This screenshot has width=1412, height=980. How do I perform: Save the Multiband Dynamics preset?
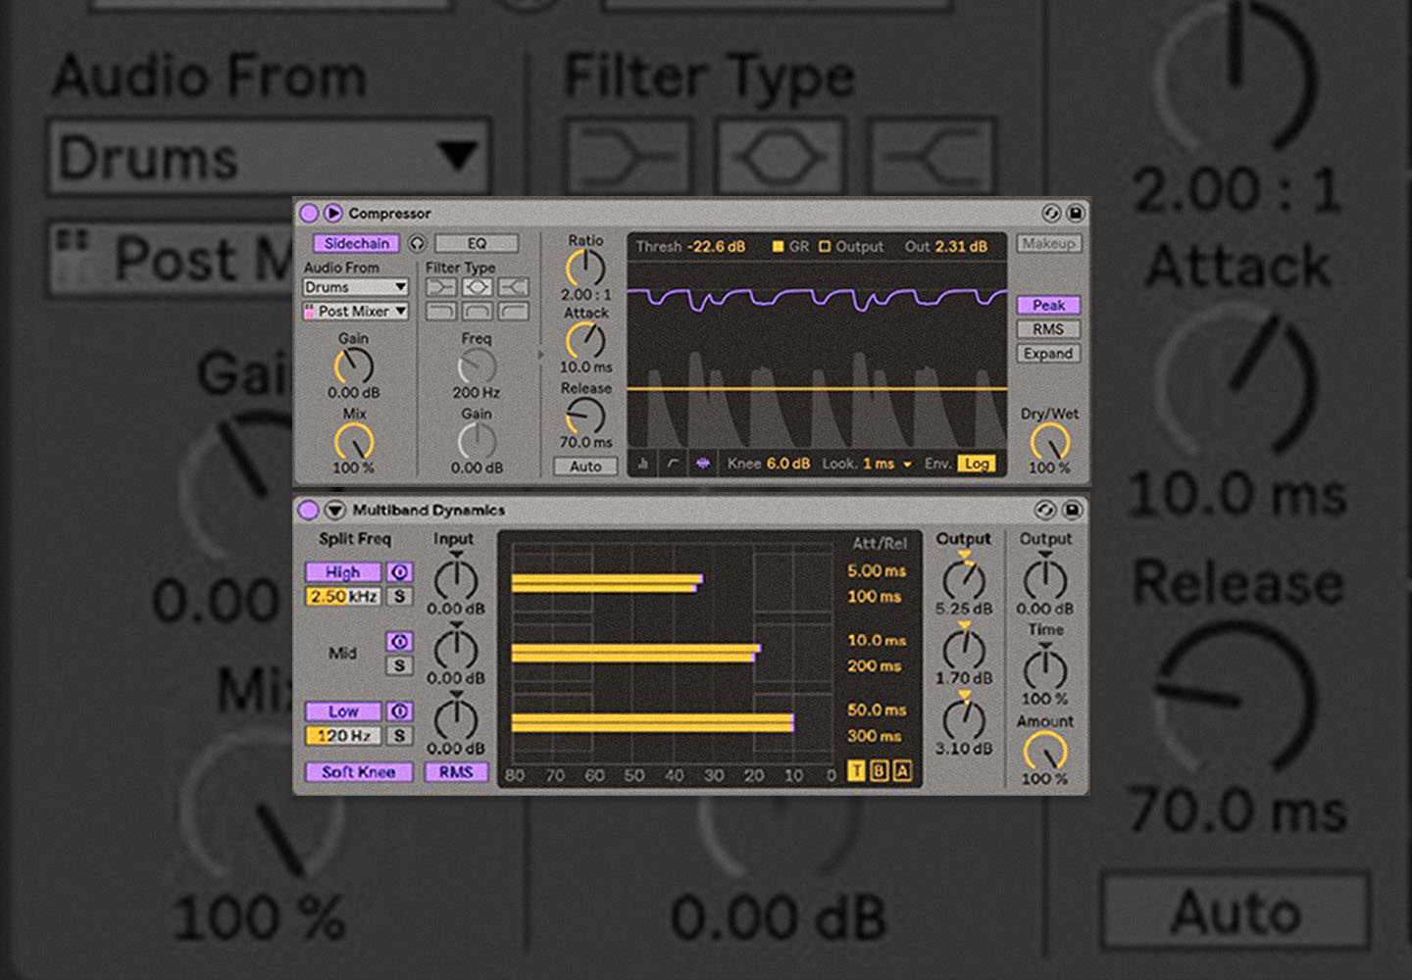[x=1072, y=510]
